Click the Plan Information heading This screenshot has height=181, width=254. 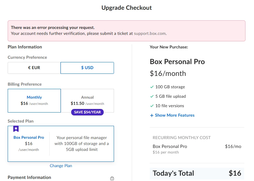click(25, 47)
